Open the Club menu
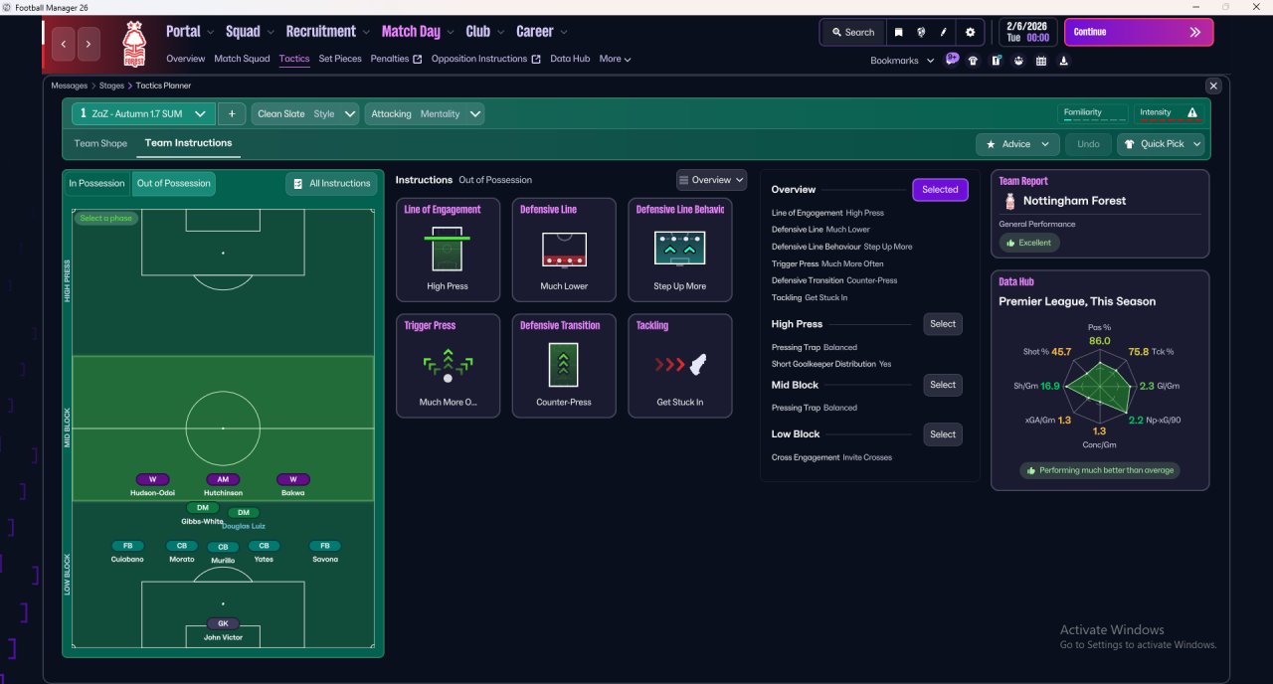The image size is (1273, 684). point(485,32)
